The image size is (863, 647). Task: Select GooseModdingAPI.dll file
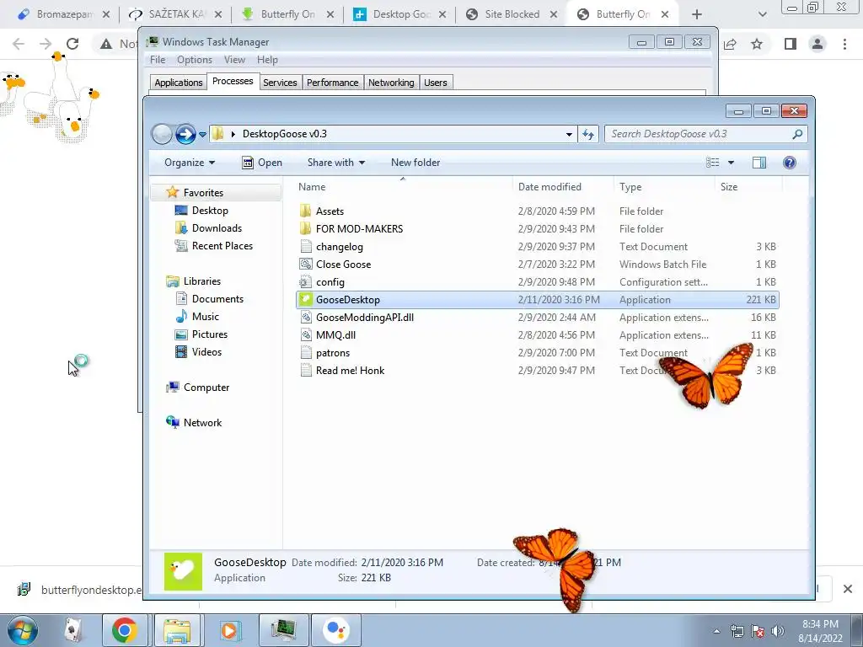point(364,318)
